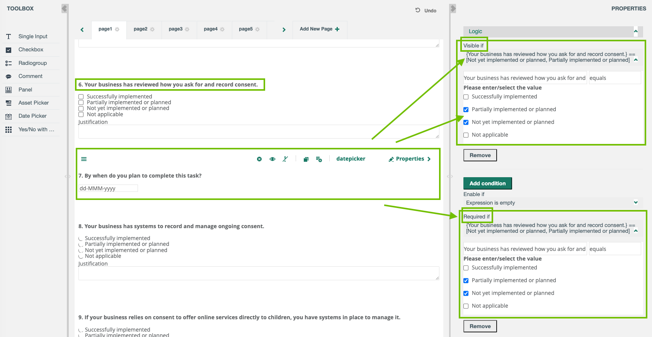652x337 pixels.
Task: Click the hamburger drag handle on question 7
Action: tap(84, 159)
